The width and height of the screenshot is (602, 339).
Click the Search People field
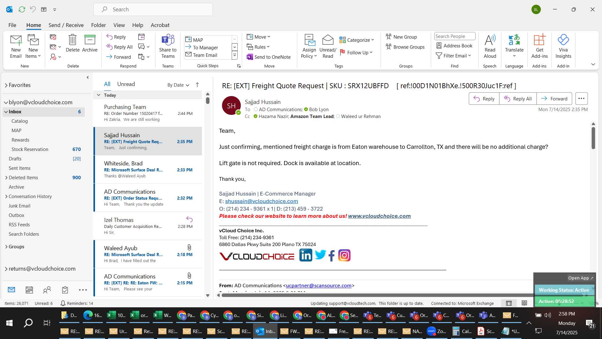(x=455, y=36)
